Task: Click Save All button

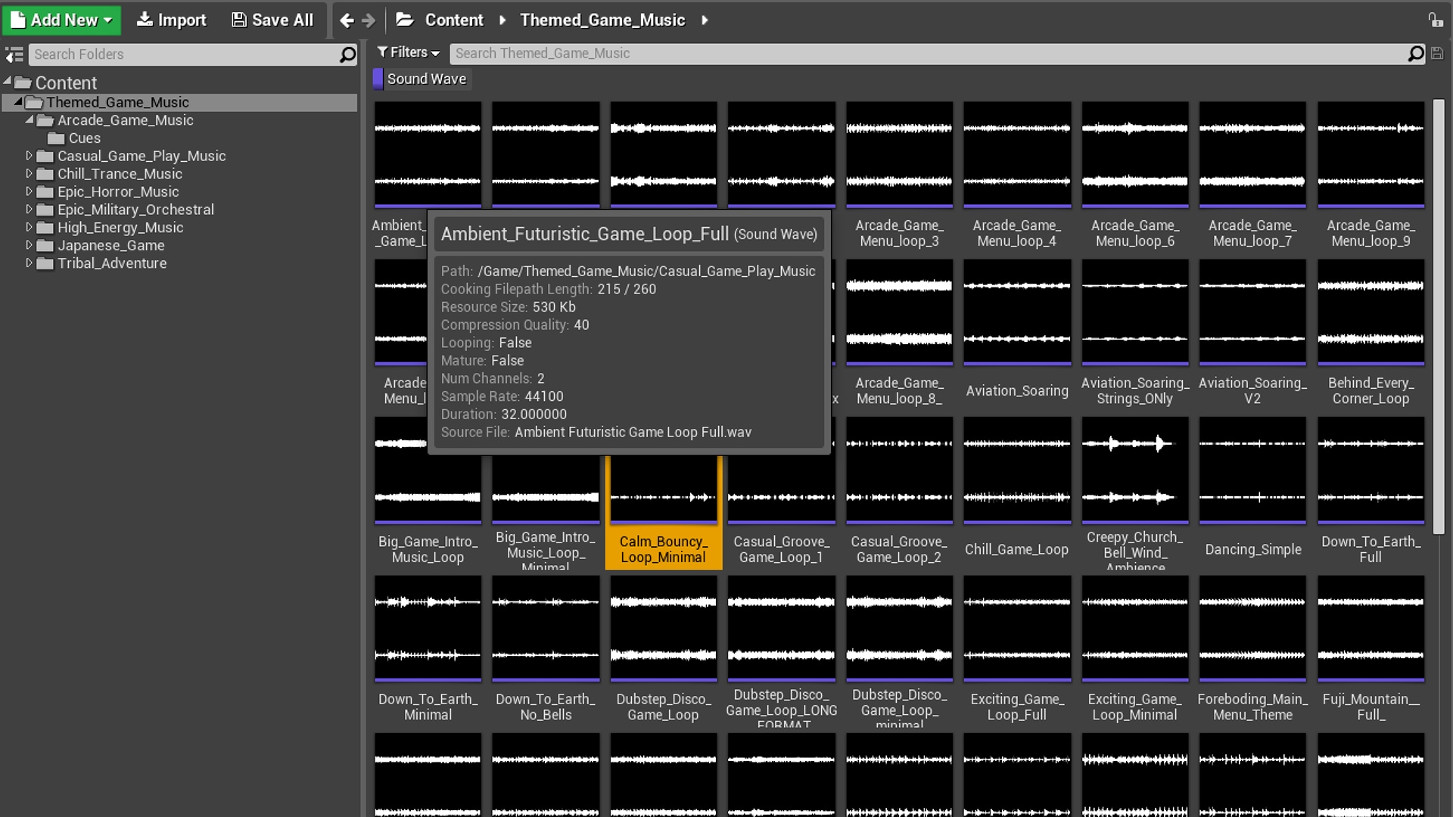Action: pyautogui.click(x=272, y=20)
